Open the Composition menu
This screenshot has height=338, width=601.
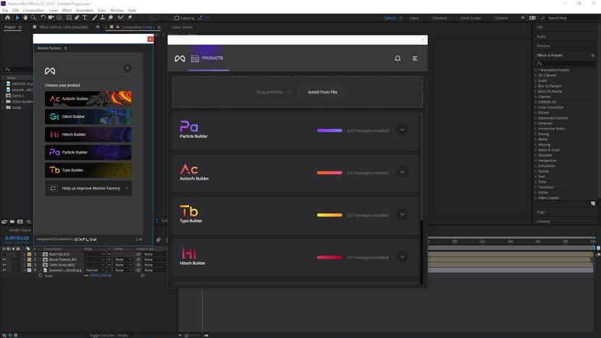34,10
